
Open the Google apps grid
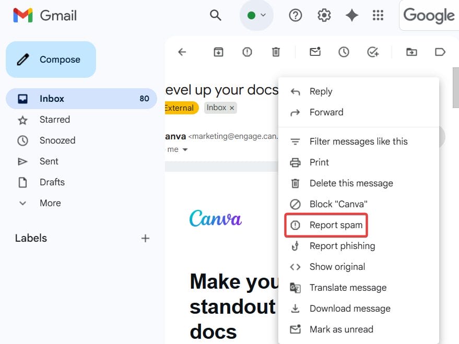click(x=378, y=15)
